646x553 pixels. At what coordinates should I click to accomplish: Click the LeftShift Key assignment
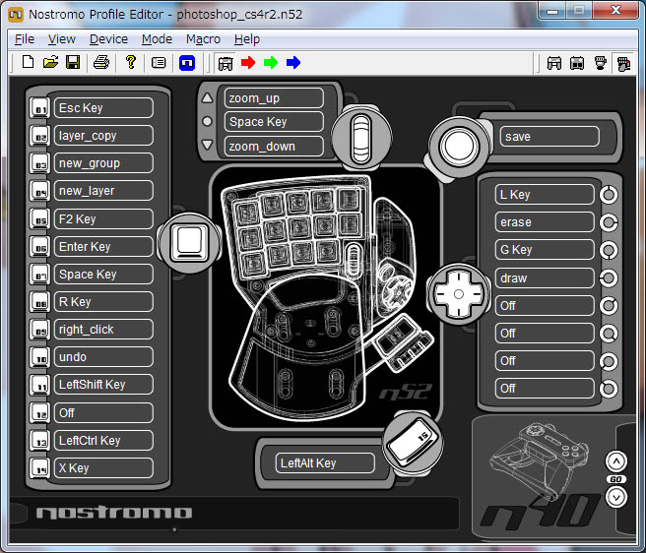pyautogui.click(x=103, y=385)
